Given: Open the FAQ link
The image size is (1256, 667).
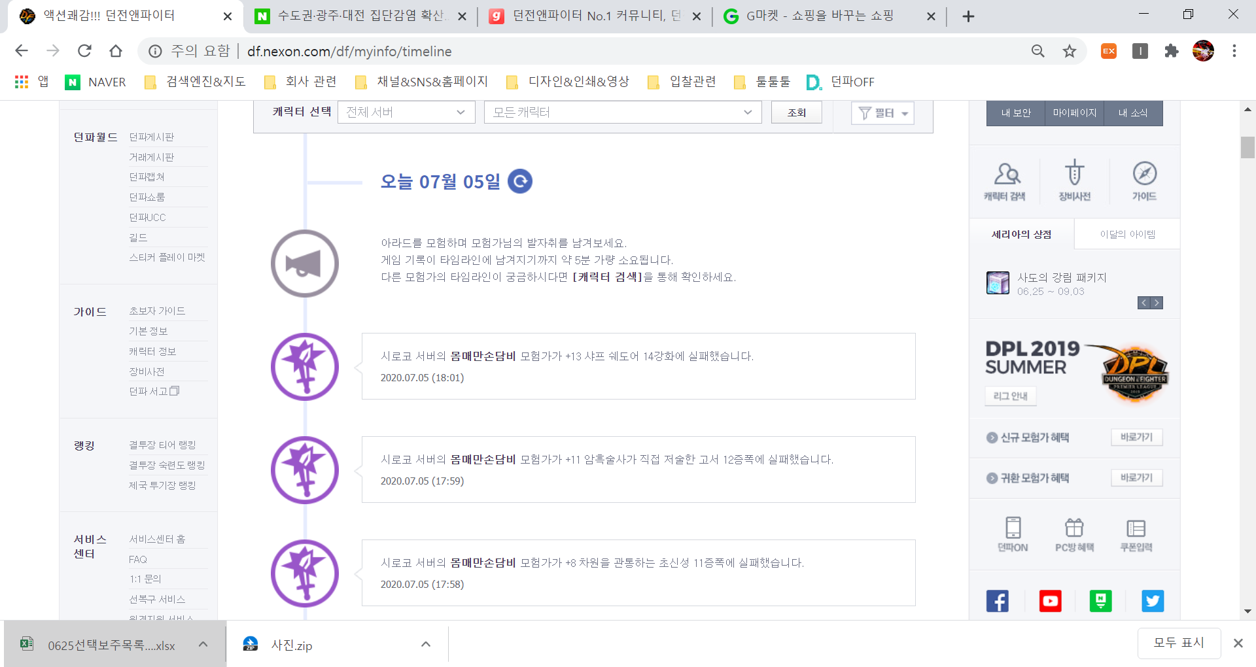Looking at the screenshot, I should 138,559.
